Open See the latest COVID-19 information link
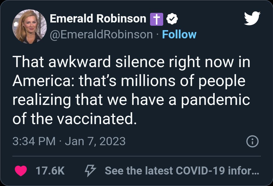The width and height of the screenshot is (273, 186). (x=181, y=171)
